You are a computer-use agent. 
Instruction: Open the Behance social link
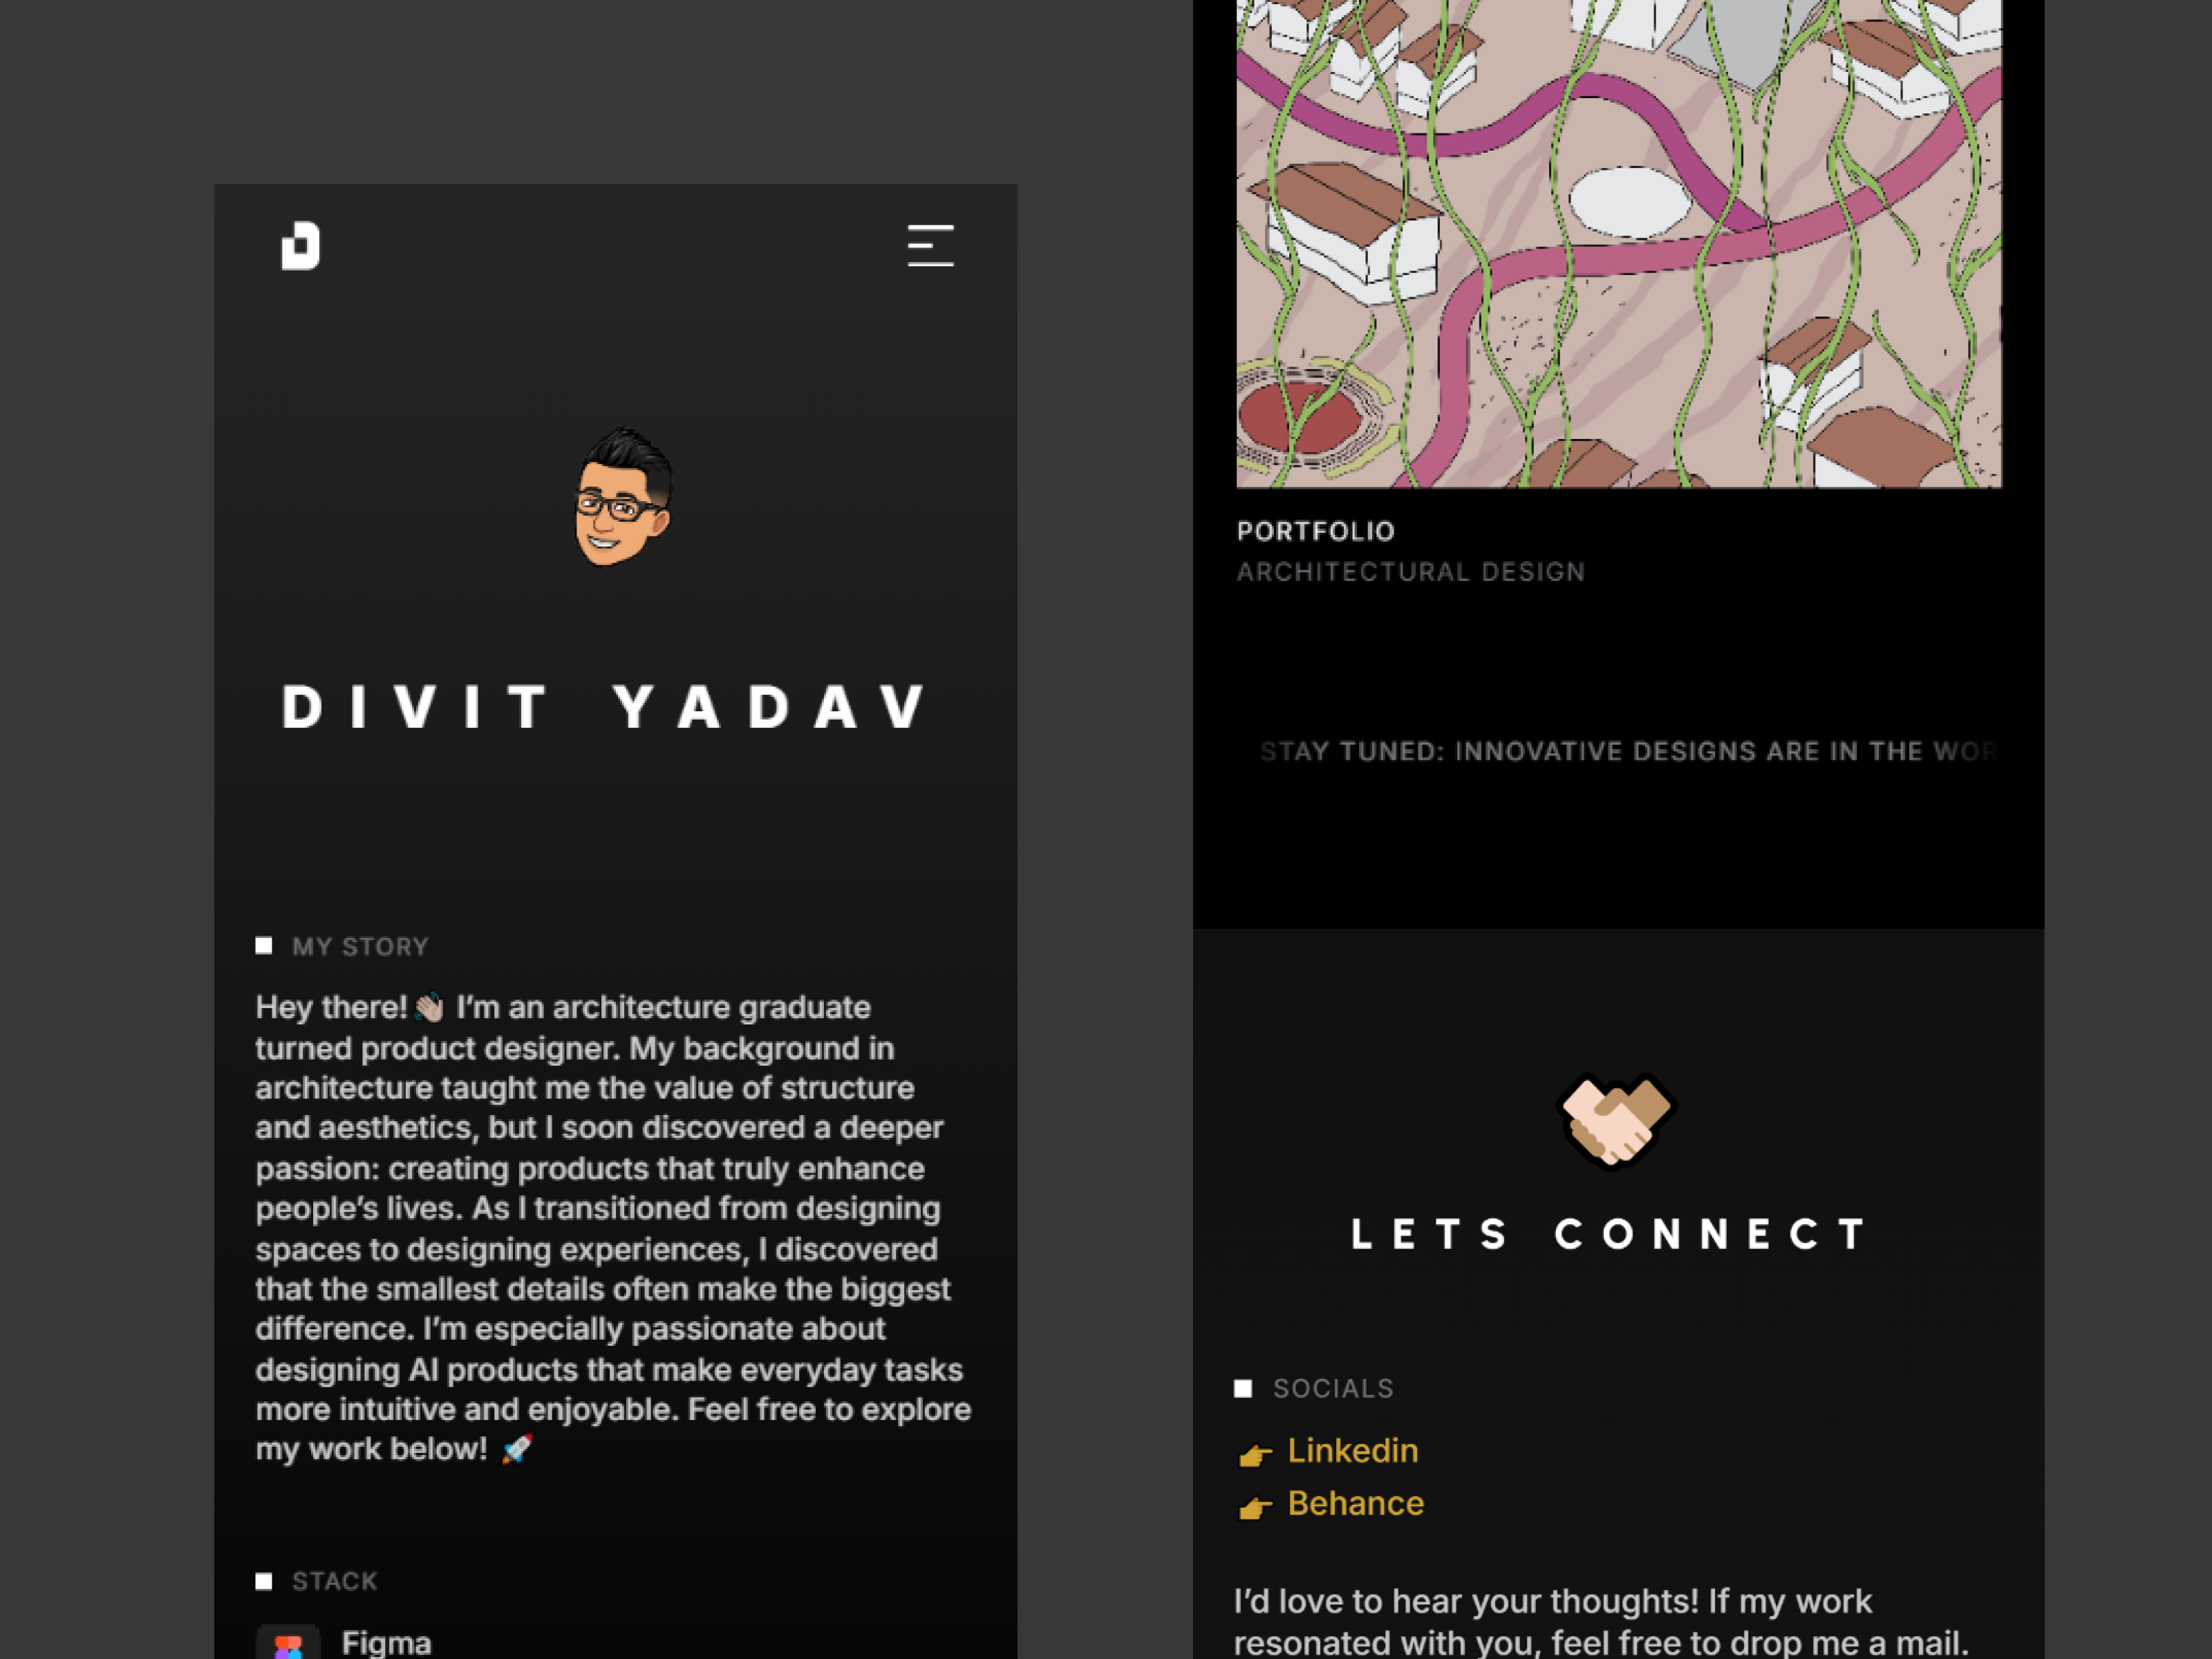pos(1355,1504)
